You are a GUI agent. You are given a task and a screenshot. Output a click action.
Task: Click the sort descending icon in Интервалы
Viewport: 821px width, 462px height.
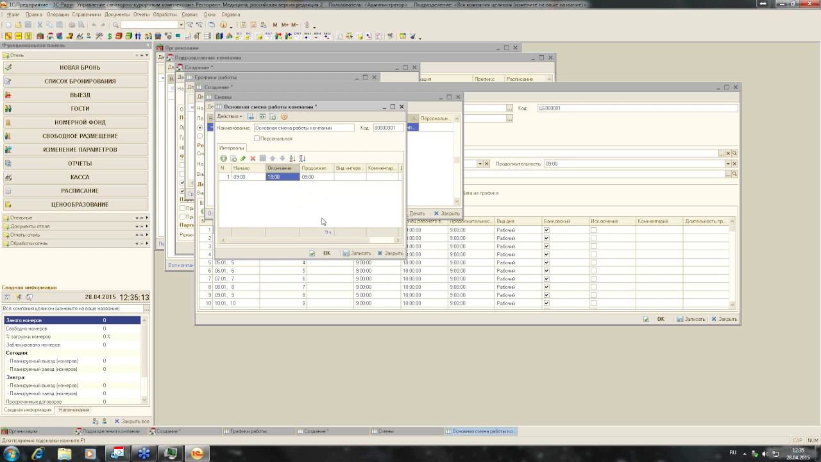click(302, 158)
